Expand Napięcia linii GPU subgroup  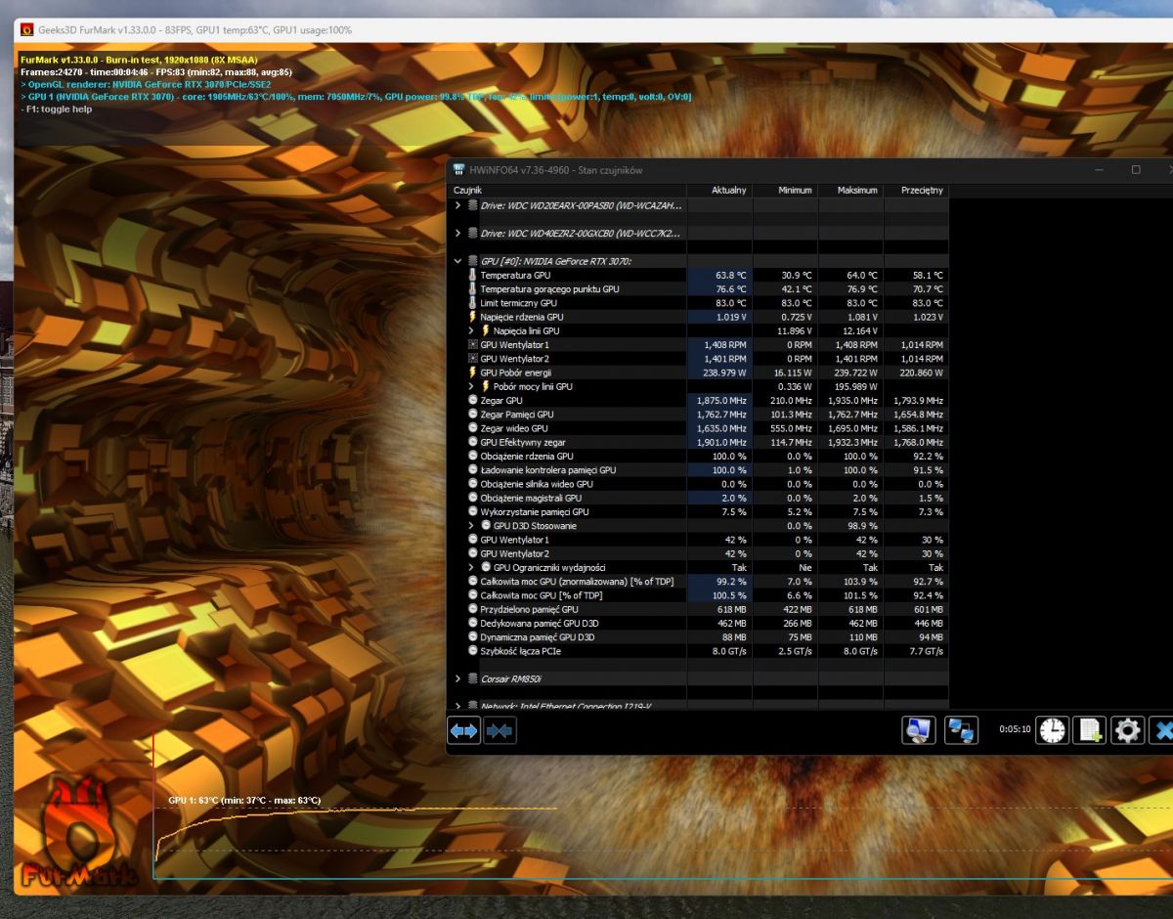tap(472, 330)
